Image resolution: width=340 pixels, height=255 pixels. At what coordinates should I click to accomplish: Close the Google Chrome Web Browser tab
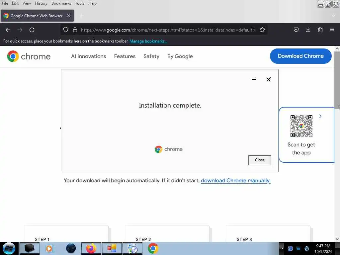click(x=68, y=16)
